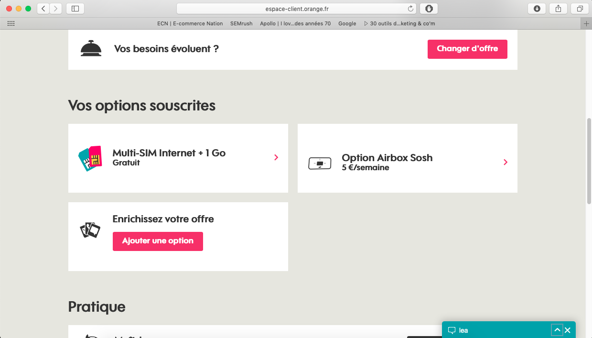Go forward with Safari's forward arrow
The width and height of the screenshot is (592, 338).
(56, 9)
